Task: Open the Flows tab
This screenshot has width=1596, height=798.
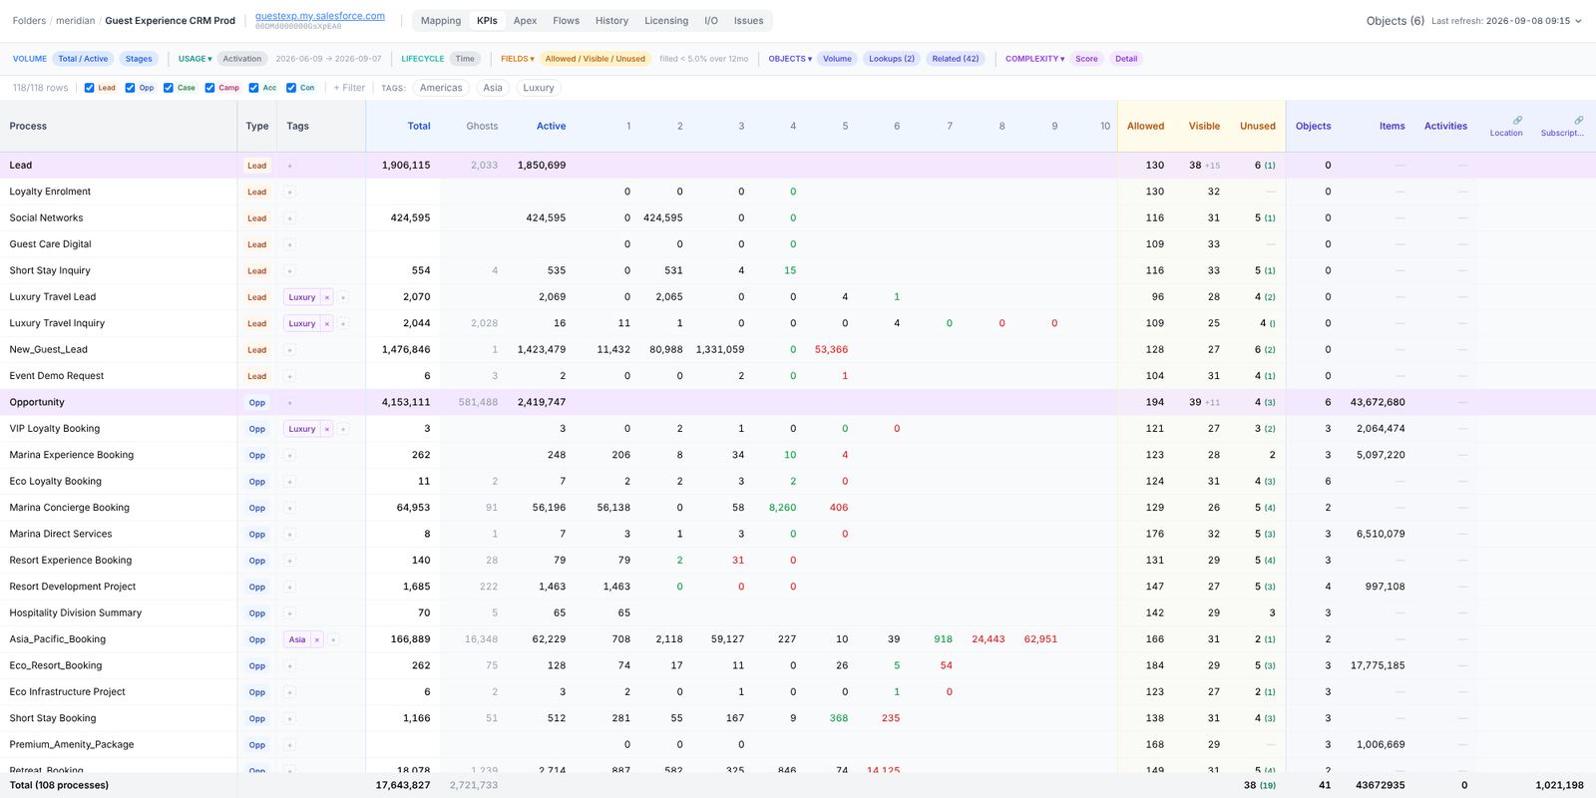Action: (x=566, y=21)
